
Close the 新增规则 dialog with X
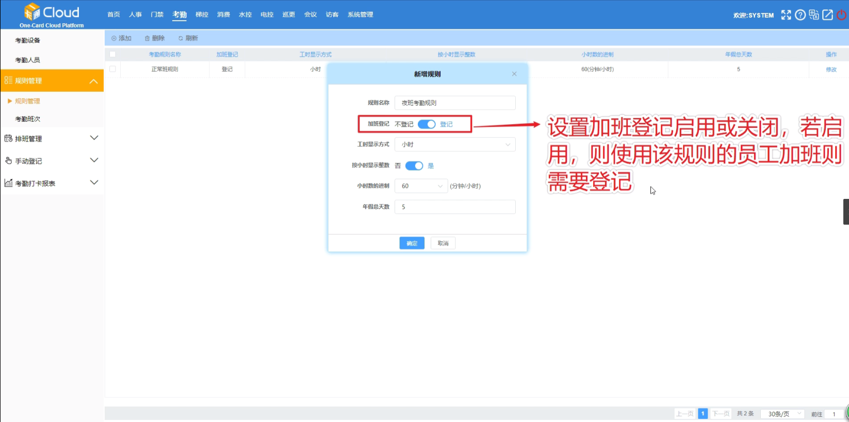coord(514,74)
